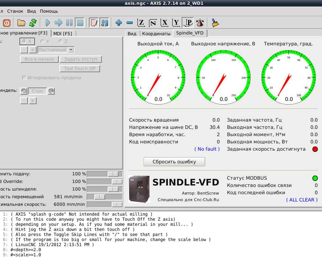
Task: Click the temperature gauge
Action: click(289, 77)
